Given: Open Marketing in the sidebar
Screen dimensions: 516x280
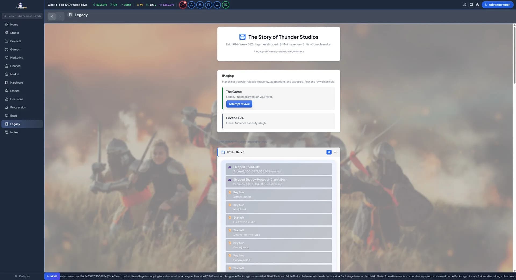Looking at the screenshot, I should click(x=22, y=58).
